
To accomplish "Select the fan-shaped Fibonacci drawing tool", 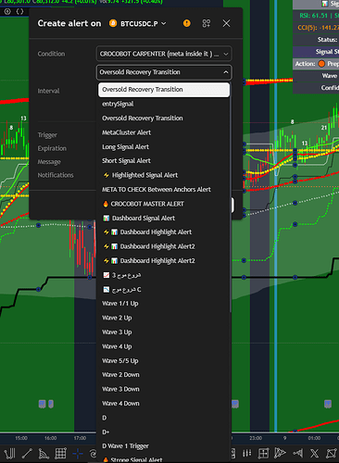I will [x=44, y=454].
